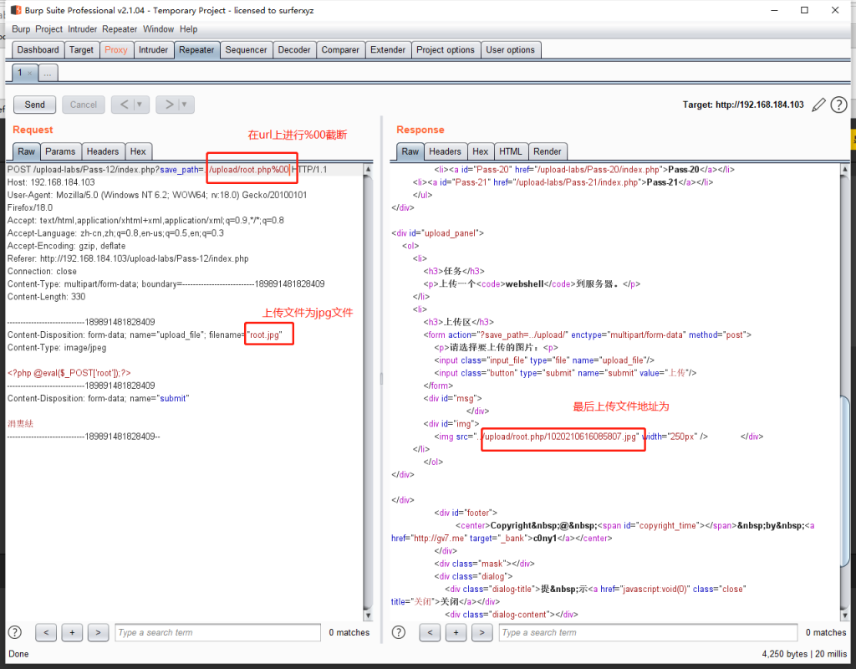The width and height of the screenshot is (856, 669).
Task: Click the Target: http://192.168.184.103 label
Action: tap(743, 105)
